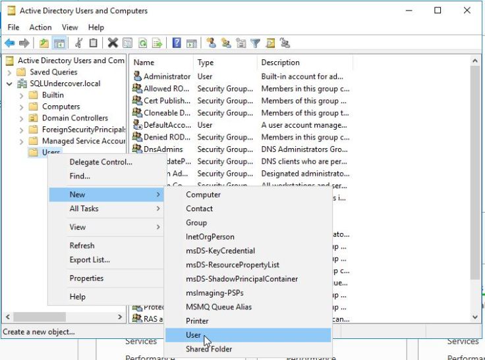Collapse the SQLUndercover.local domain node
Viewport: 485px width, 360px height.
9,84
